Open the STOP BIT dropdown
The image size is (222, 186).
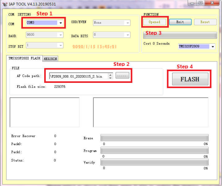click(45, 45)
